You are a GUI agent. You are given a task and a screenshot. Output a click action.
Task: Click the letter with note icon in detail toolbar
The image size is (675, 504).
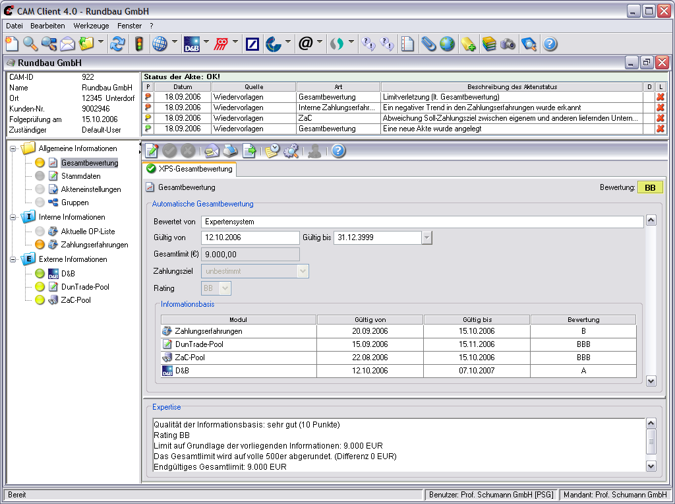(x=212, y=151)
